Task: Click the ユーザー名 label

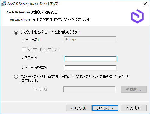Action: (x=30, y=40)
